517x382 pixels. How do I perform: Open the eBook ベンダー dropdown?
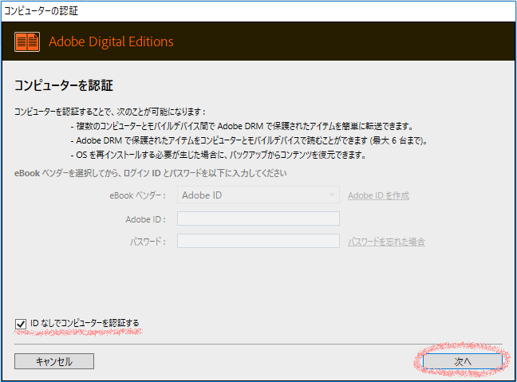point(258,195)
